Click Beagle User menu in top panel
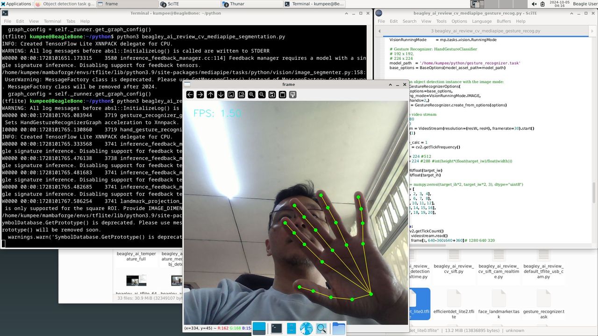Screen dimensions: 598x336 tap(585, 4)
